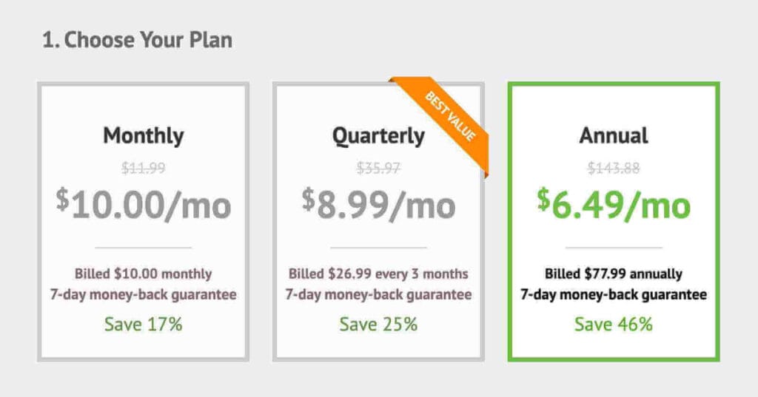Click "Billed $77.99 annually" text
Viewport: 758px width, 397px height.
tap(614, 274)
